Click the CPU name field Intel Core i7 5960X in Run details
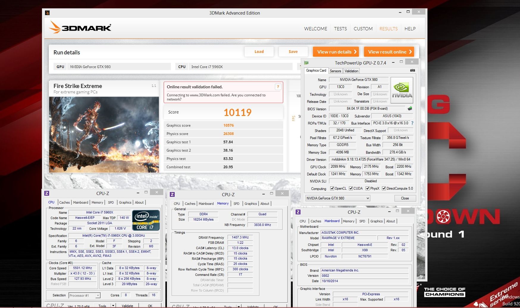 pyautogui.click(x=240, y=67)
